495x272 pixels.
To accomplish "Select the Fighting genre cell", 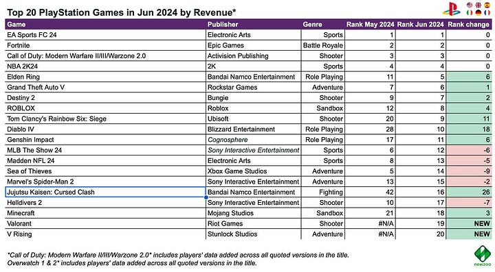I will [x=322, y=192].
